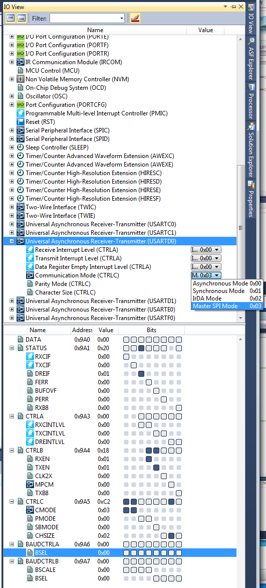Open the Properties side tab
The width and height of the screenshot is (266, 588).
coord(251,199)
